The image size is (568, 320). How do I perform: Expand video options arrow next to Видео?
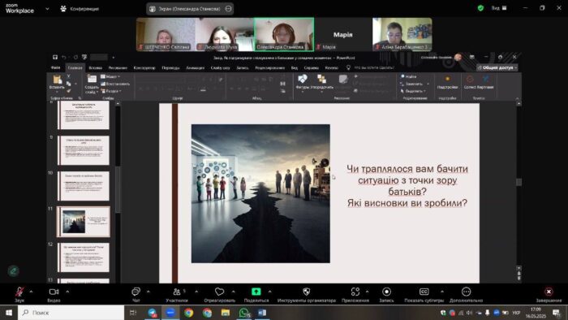point(67,292)
